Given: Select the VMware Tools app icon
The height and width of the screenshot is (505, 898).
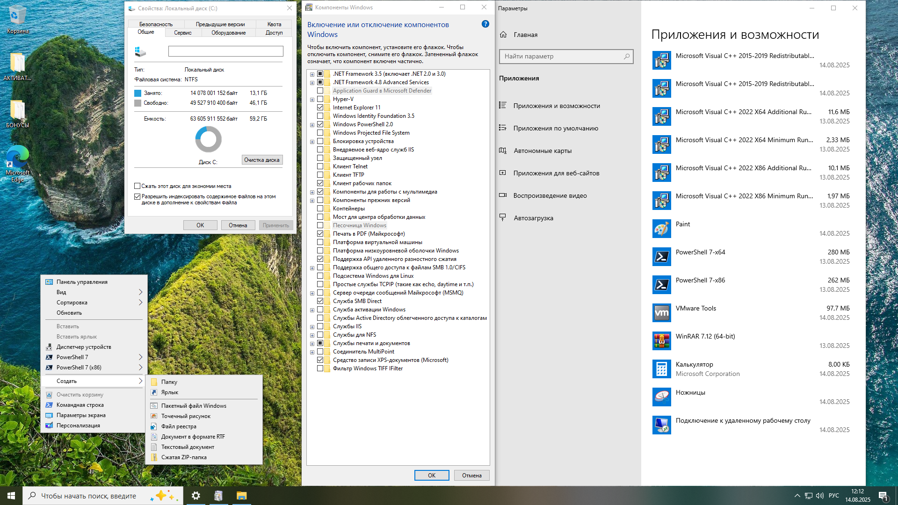Looking at the screenshot, I should [x=661, y=313].
